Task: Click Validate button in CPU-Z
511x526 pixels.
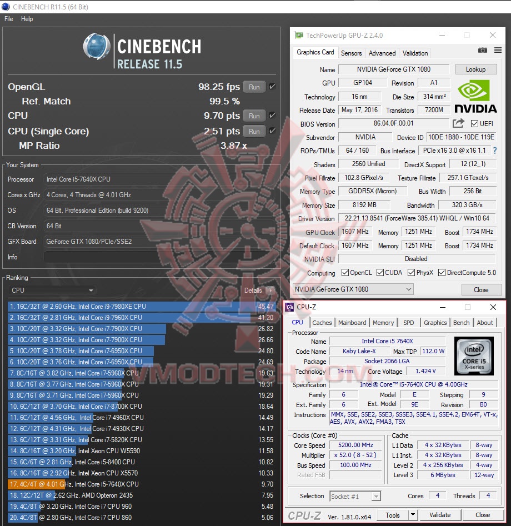Action: click(x=440, y=514)
